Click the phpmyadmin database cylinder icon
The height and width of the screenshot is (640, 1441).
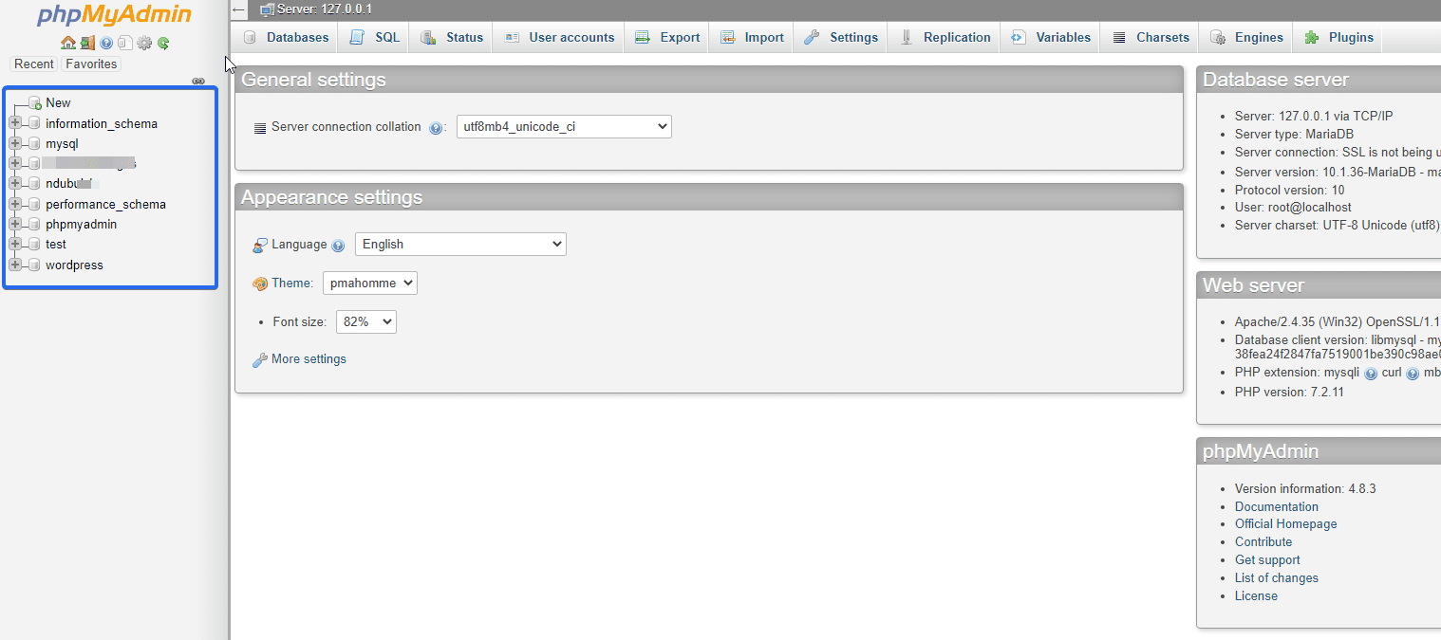34,225
